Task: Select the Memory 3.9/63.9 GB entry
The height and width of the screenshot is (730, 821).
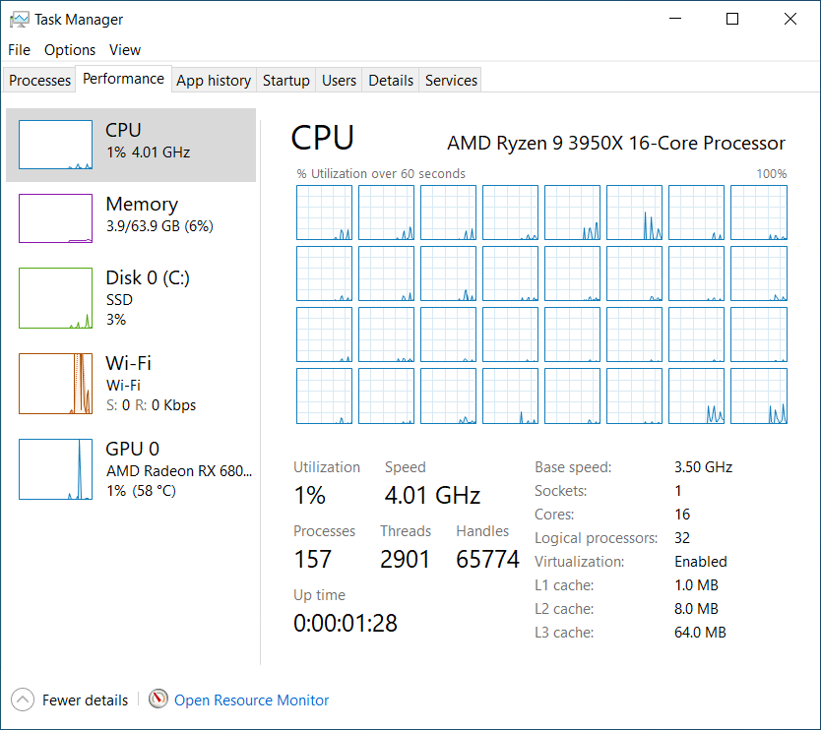Action: [131, 218]
